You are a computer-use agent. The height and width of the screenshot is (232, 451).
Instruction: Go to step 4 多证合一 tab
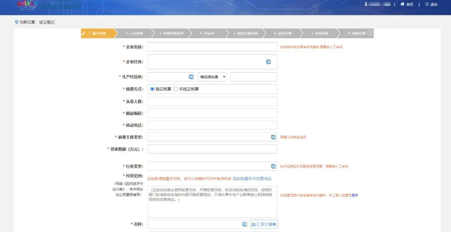coord(209,33)
